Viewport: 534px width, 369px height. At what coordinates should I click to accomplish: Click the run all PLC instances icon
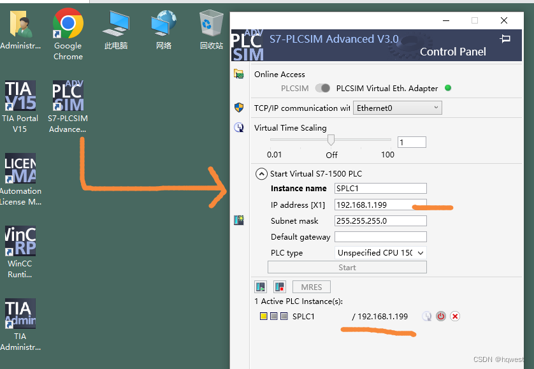coord(261,287)
